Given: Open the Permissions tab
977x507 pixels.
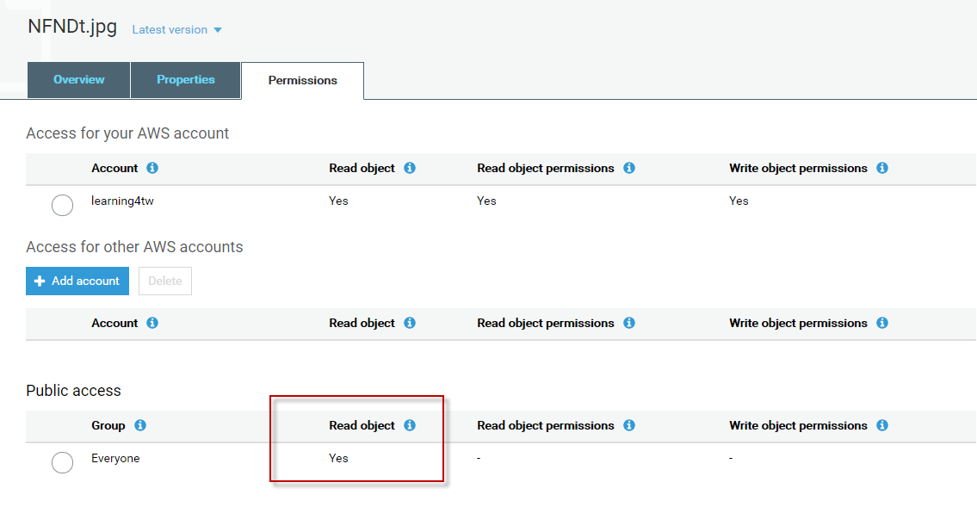Looking at the screenshot, I should (x=303, y=81).
